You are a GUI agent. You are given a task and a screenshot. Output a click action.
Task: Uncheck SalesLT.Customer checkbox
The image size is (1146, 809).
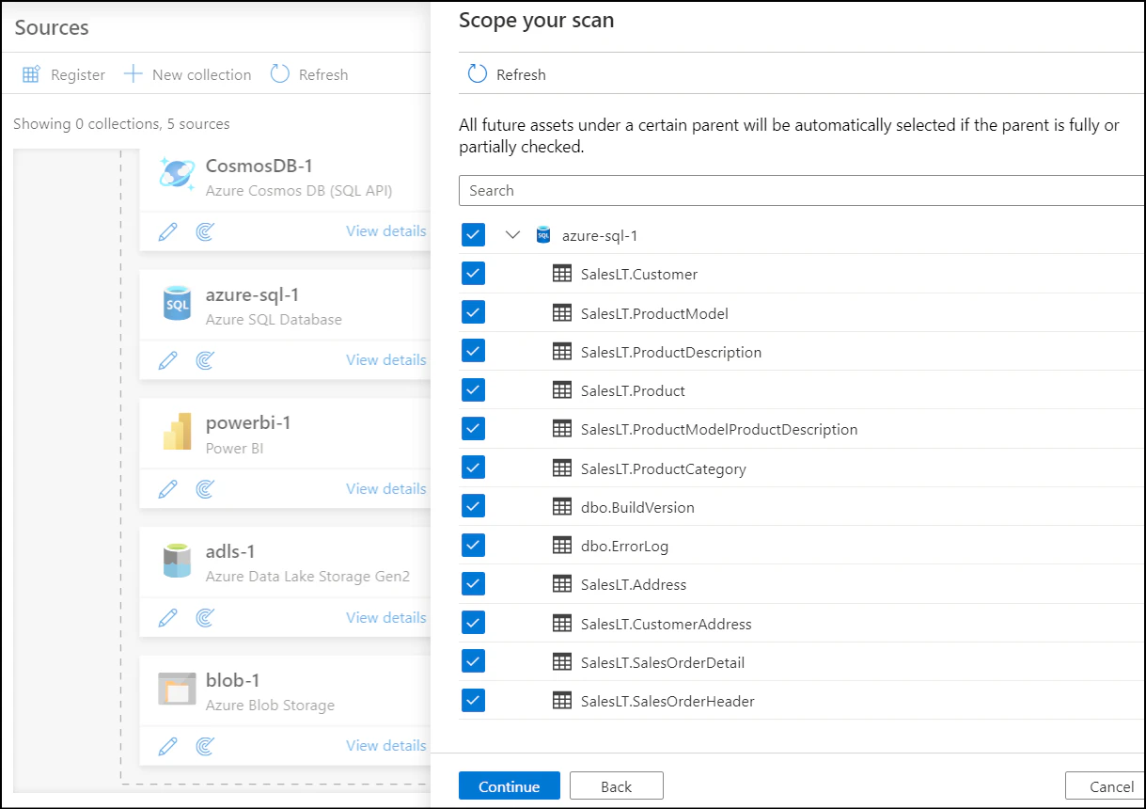(473, 274)
